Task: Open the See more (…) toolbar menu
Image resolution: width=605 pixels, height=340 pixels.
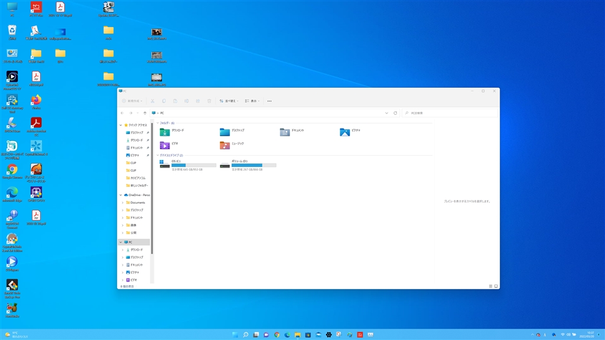Action: 269,101
